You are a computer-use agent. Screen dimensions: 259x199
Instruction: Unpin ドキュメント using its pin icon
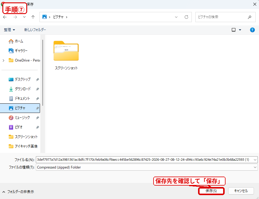(x=38, y=99)
